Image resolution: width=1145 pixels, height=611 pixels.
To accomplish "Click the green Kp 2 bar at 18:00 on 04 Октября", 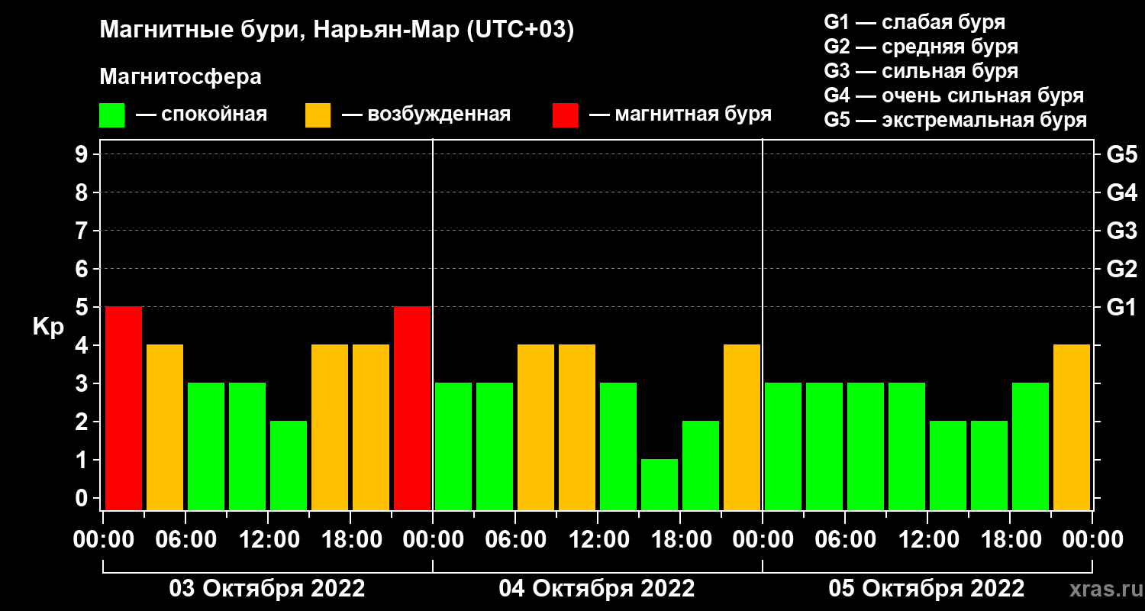I will coord(701,465).
